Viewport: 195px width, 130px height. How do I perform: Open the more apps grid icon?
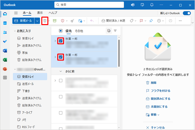[x=5, y=78]
